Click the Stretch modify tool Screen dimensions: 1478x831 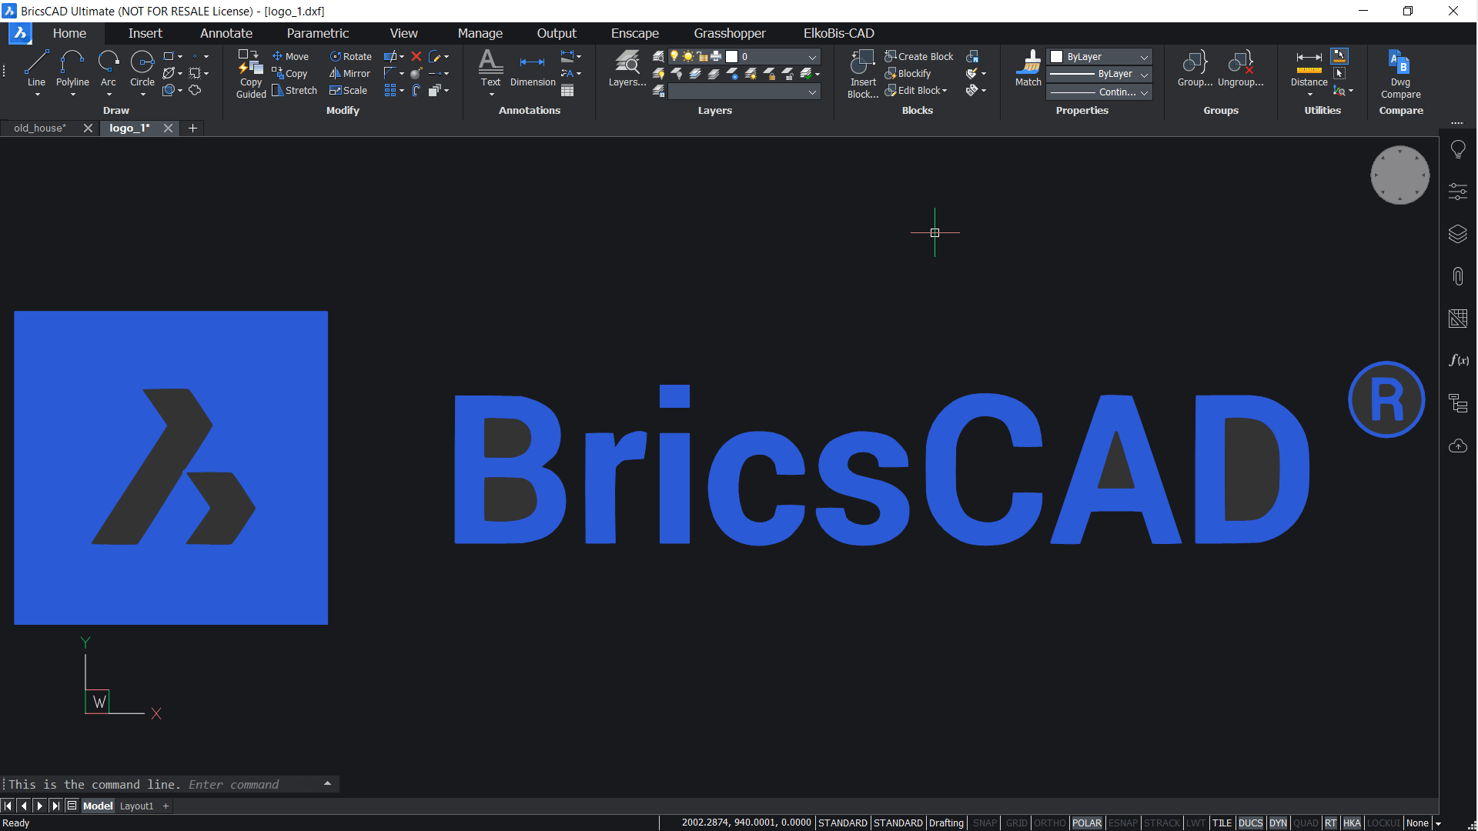point(295,91)
